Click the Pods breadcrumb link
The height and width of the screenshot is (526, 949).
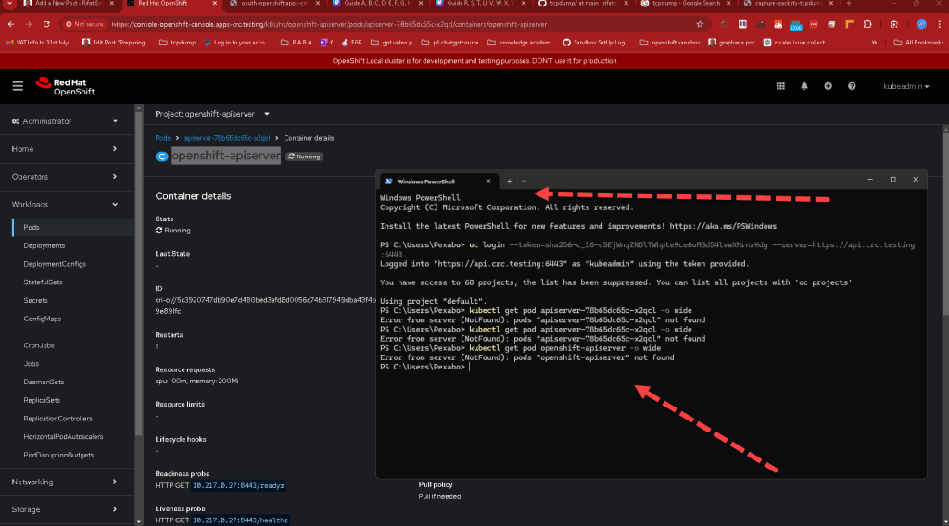(x=163, y=138)
